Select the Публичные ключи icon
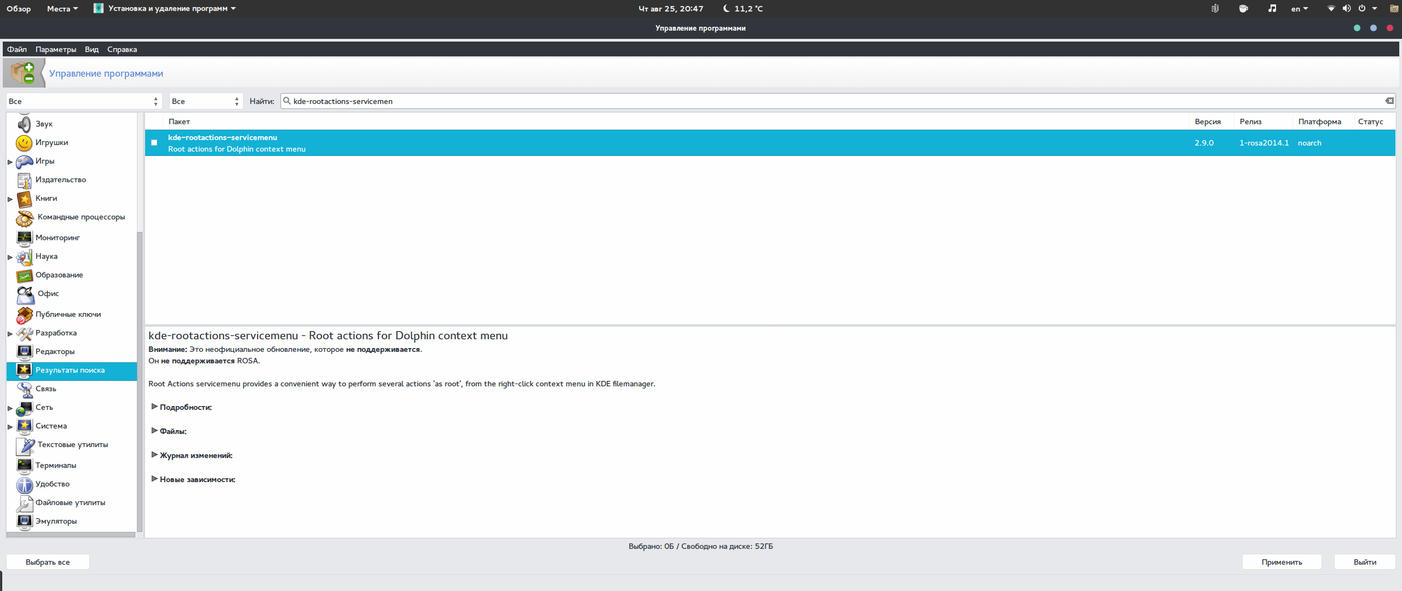This screenshot has width=1402, height=591. 24,315
